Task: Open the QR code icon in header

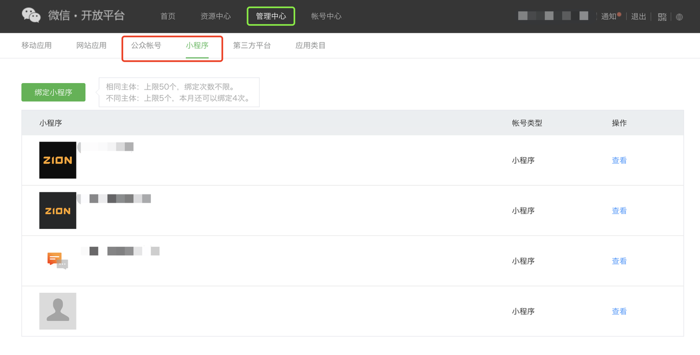Action: tap(662, 16)
